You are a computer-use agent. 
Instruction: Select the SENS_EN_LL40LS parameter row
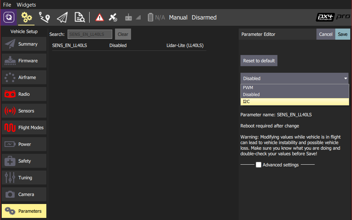129,46
